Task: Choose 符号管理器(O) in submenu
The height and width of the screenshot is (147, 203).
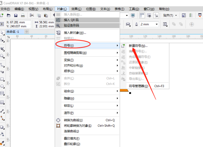Action: [145, 86]
